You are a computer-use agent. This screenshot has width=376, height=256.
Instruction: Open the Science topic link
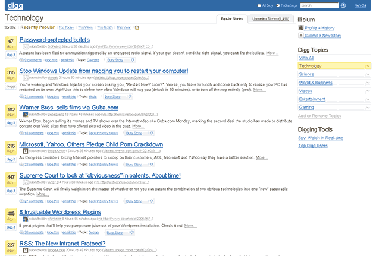(306, 74)
